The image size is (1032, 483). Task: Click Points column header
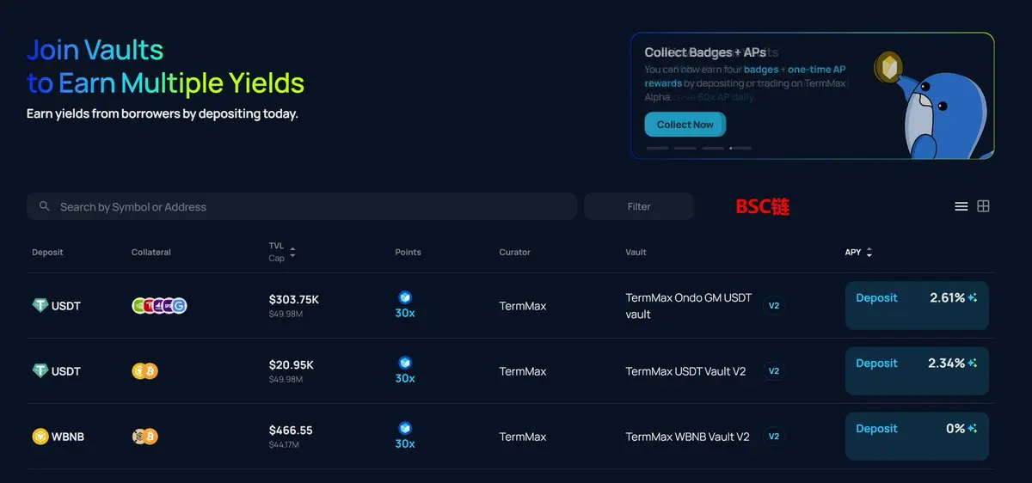(x=408, y=252)
